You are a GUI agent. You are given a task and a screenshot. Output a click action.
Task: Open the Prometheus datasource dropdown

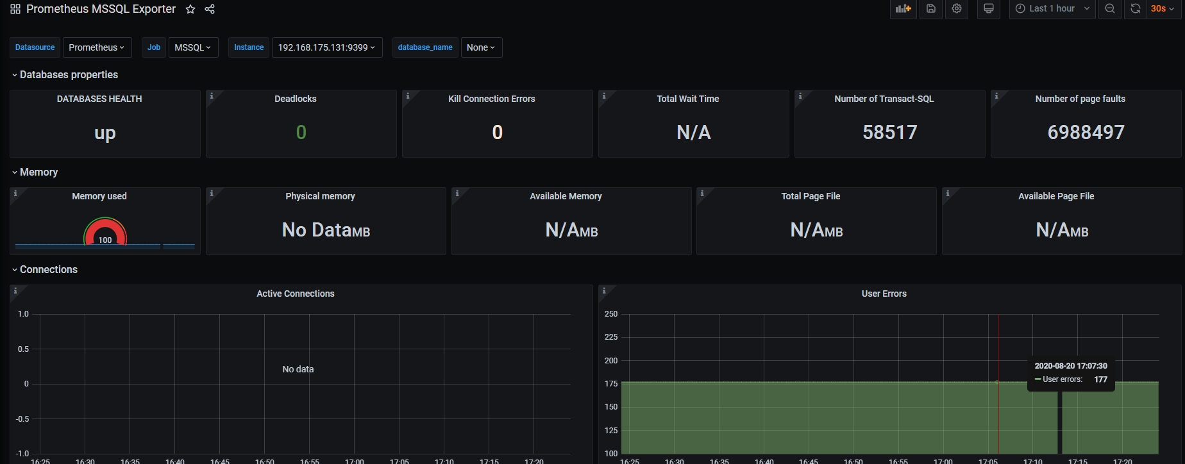click(97, 47)
